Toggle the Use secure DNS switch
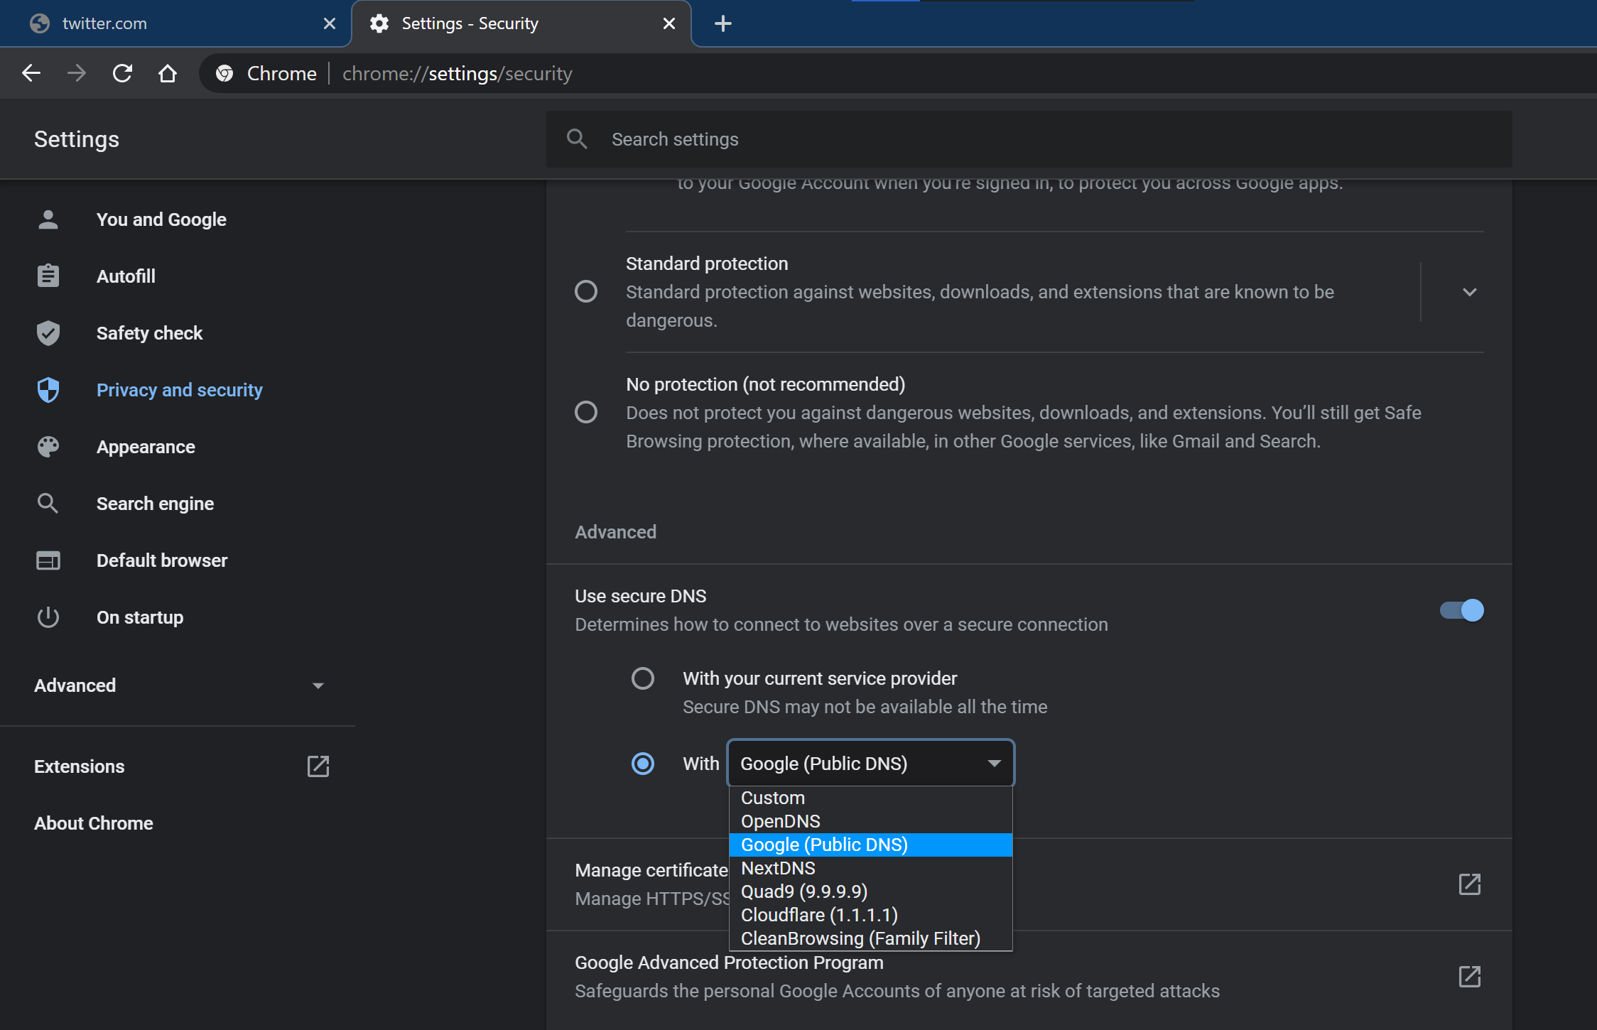The height and width of the screenshot is (1030, 1597). tap(1461, 610)
